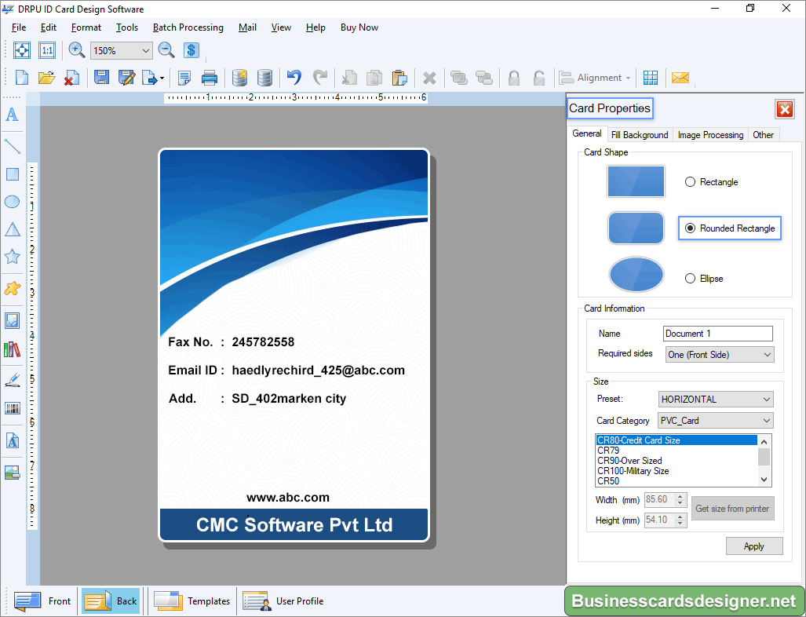This screenshot has height=617, width=806.
Task: Open the Templates view
Action: pos(191,601)
